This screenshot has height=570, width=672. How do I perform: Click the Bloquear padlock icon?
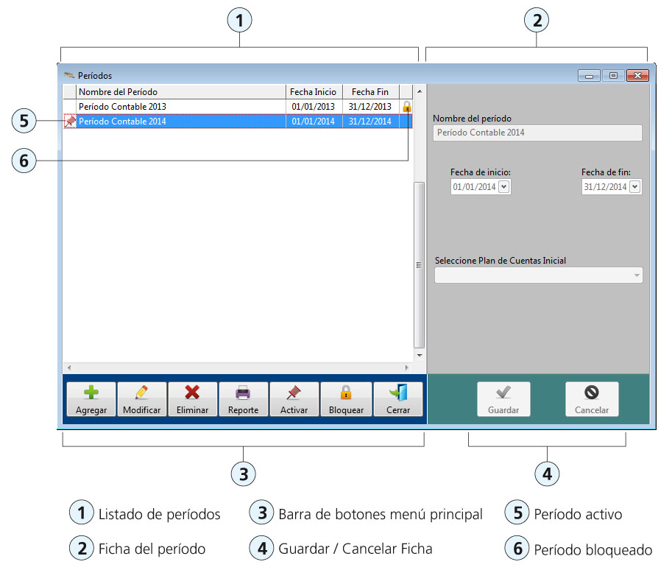click(x=346, y=392)
